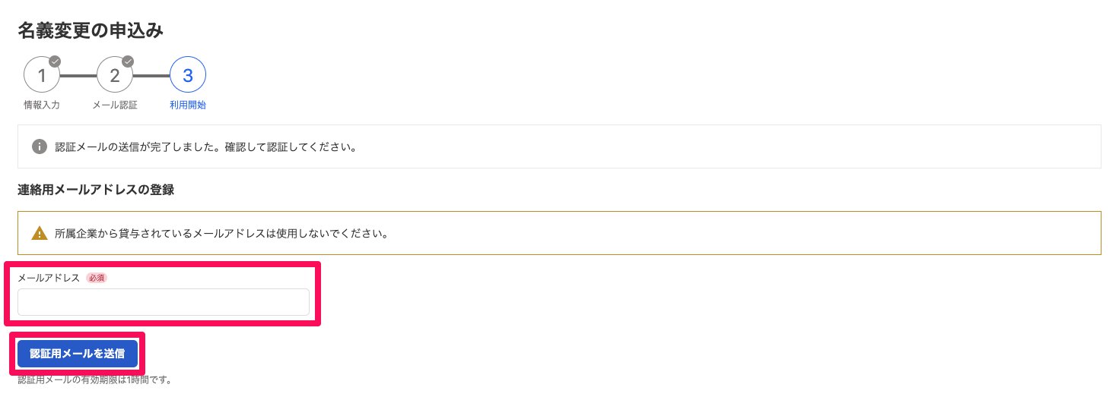
Task: Focus the メールアドレス input field
Action: point(164,302)
